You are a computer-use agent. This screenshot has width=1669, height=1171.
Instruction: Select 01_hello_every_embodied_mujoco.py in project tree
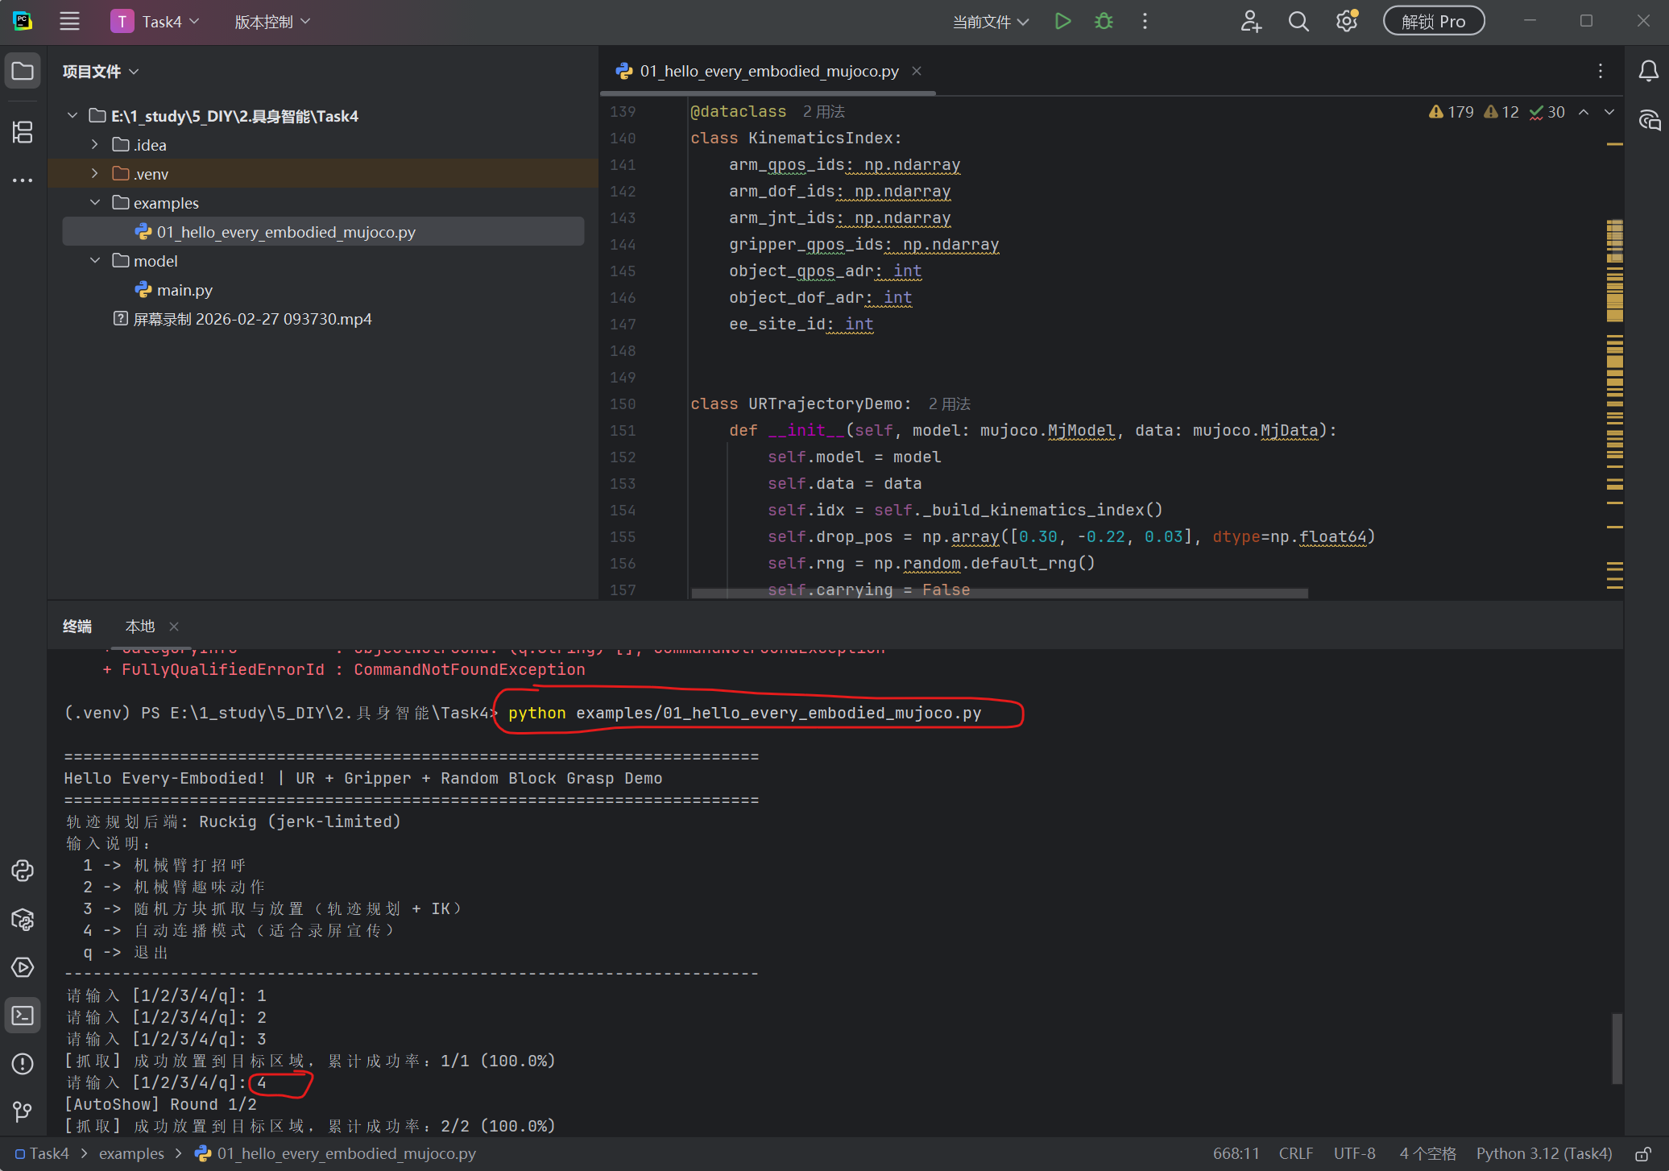tap(323, 232)
